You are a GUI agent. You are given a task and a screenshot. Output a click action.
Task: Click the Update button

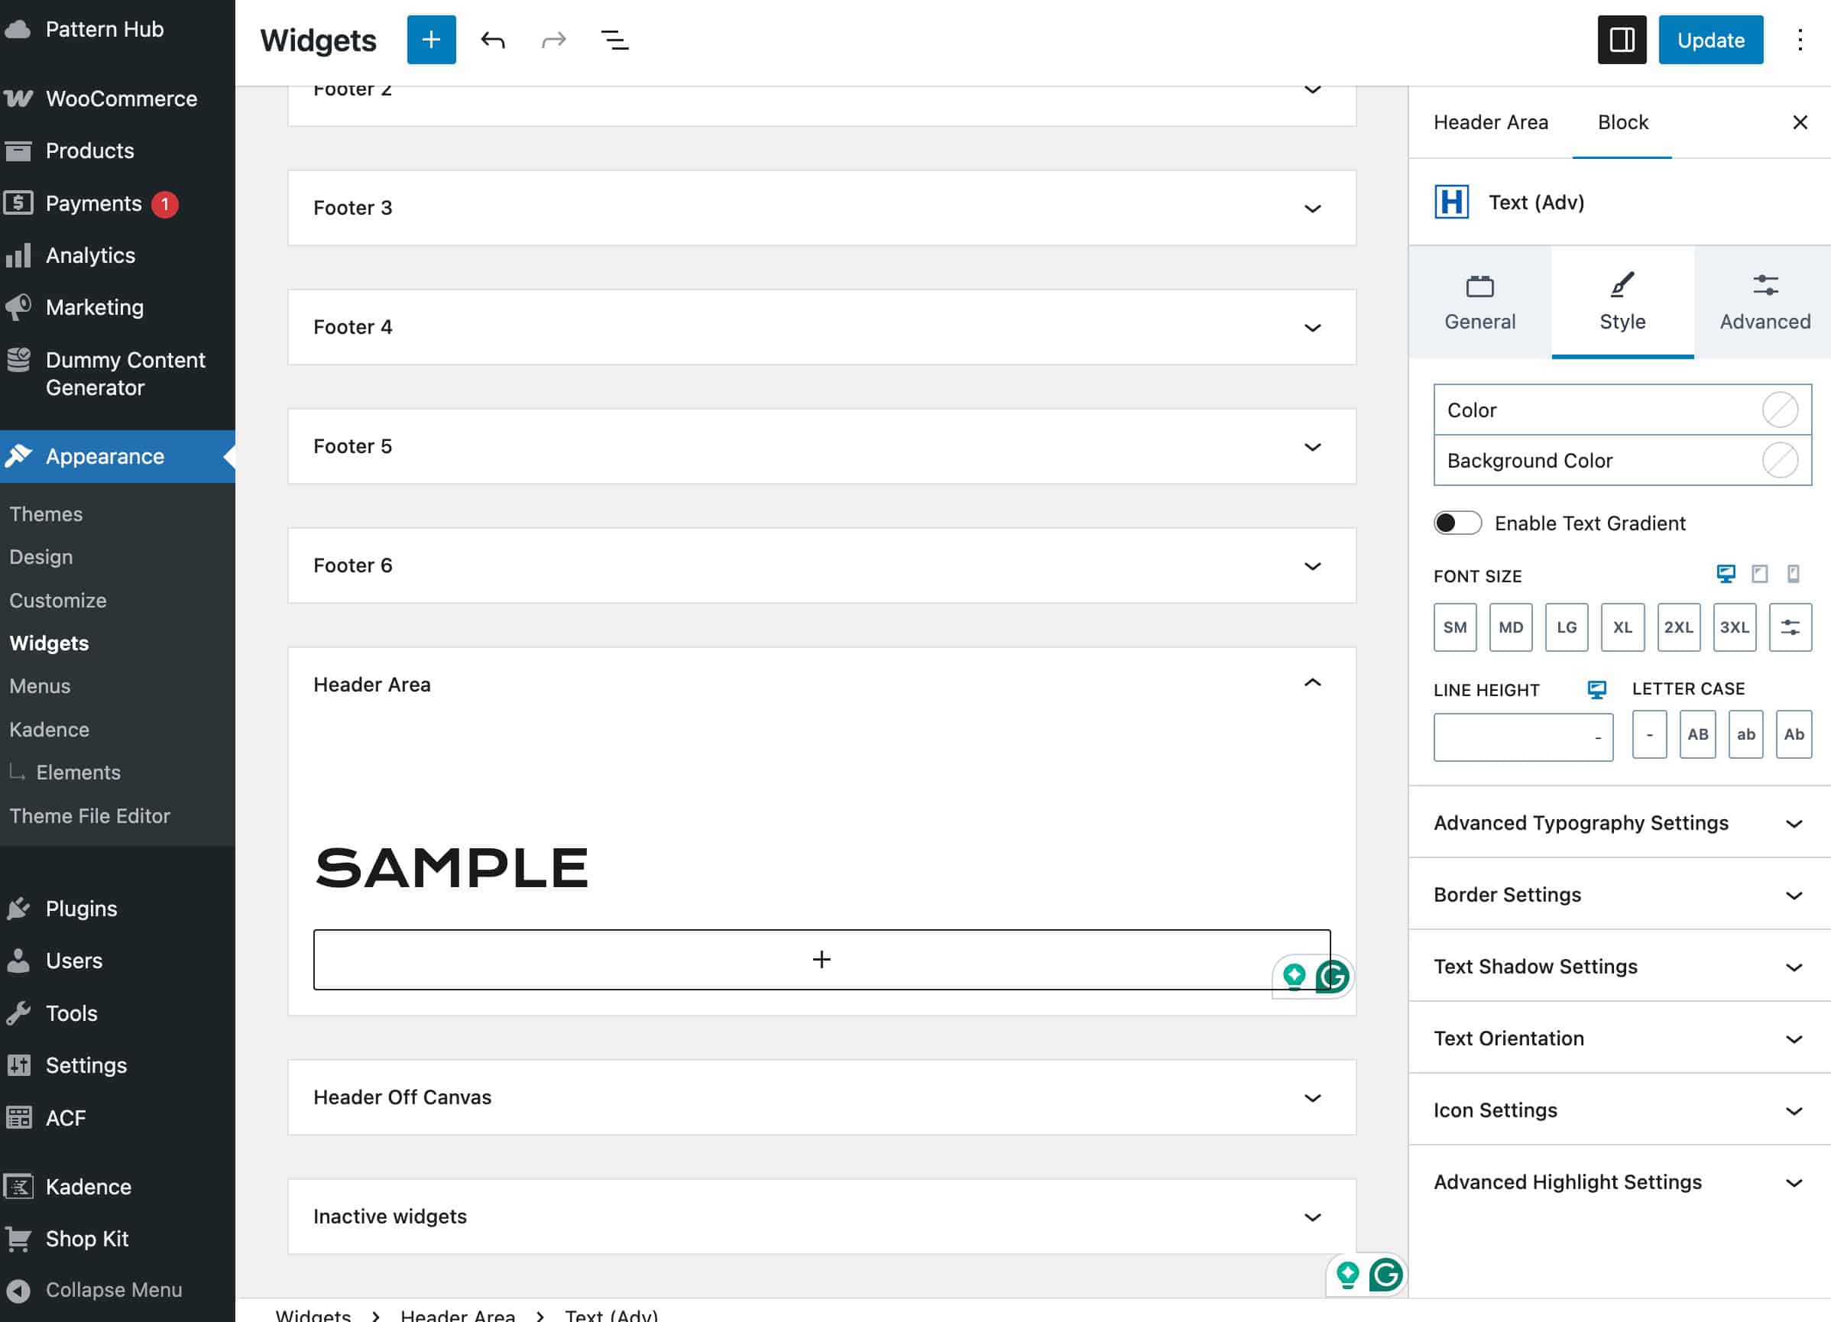tap(1711, 40)
